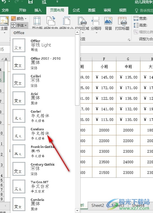The height and width of the screenshot is (213, 153).
Task: Click the Save icon in quick access toolbar
Action: 30,2
